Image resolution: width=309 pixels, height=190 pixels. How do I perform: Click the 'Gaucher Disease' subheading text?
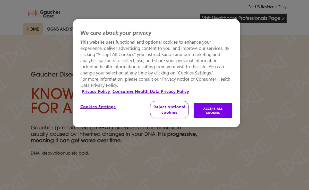(52, 74)
